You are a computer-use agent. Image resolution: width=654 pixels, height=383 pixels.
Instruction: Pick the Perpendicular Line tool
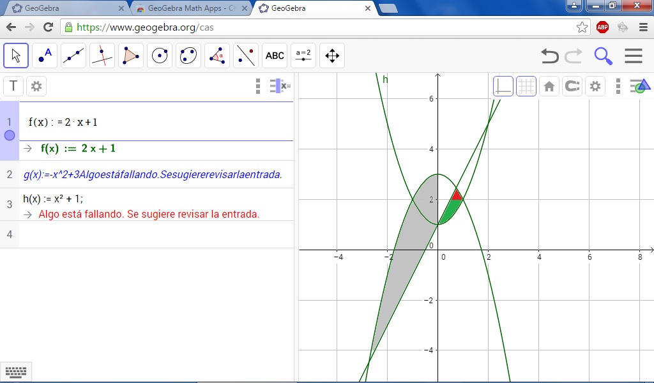coord(102,56)
